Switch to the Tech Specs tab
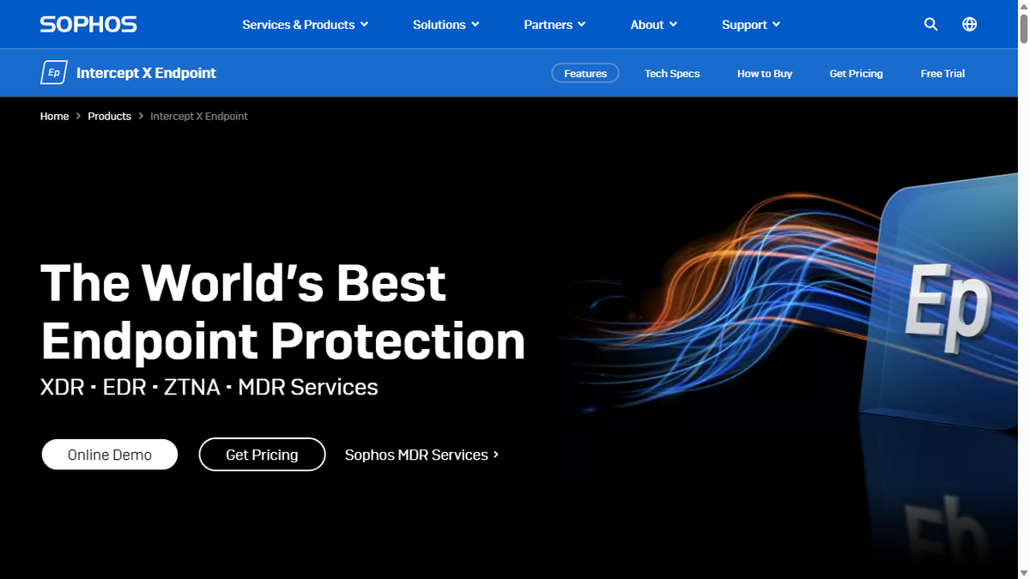The image size is (1030, 579). pos(672,74)
